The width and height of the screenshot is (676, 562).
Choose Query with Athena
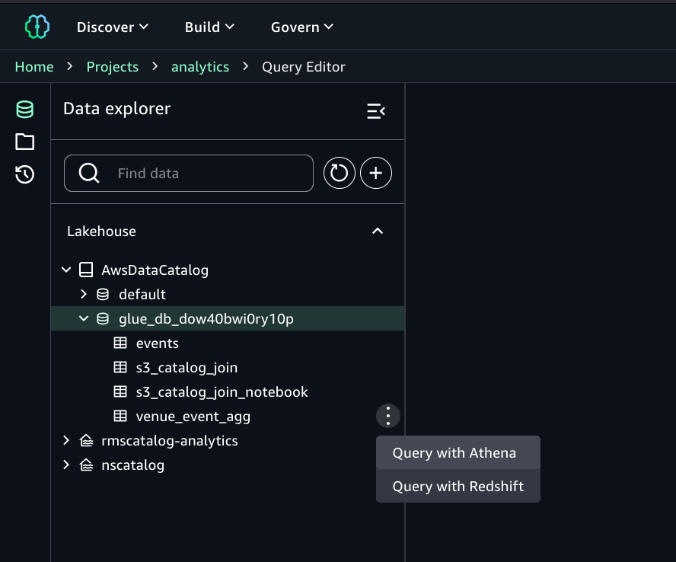tap(458, 453)
